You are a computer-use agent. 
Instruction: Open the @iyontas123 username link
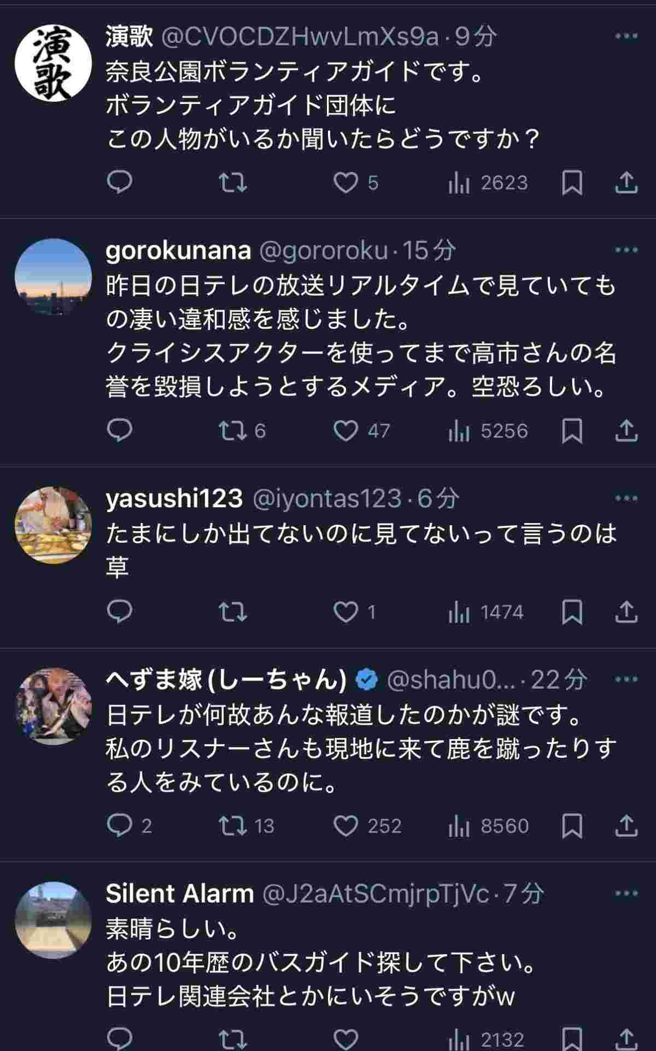pos(327,498)
